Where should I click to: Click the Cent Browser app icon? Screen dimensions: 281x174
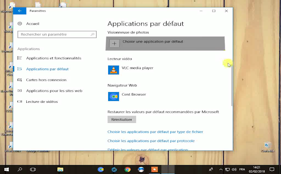click(x=113, y=97)
